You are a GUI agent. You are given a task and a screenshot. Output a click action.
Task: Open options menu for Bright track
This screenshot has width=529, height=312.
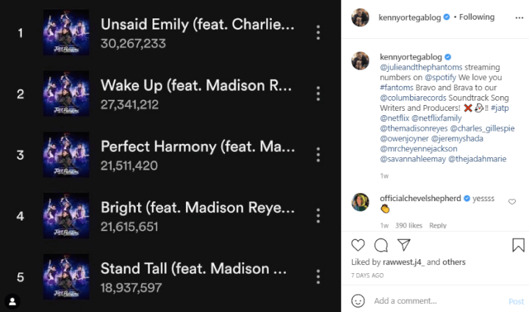click(318, 216)
